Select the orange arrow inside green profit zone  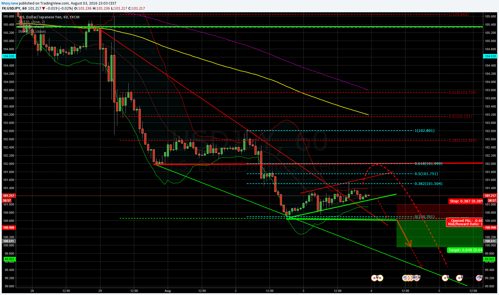point(405,233)
